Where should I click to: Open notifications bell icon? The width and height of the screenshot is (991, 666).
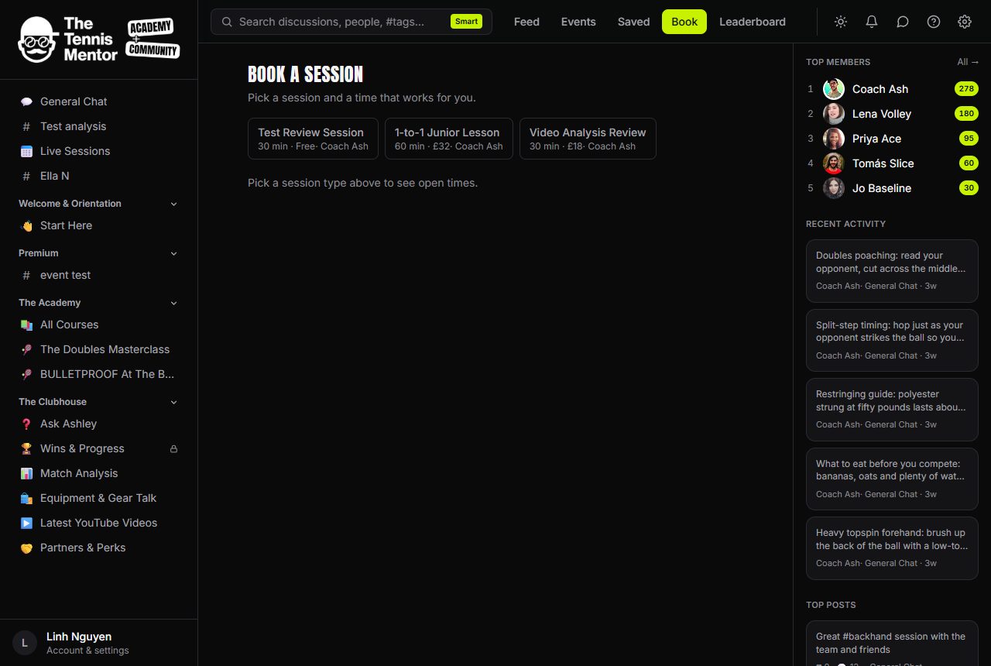pos(872,22)
